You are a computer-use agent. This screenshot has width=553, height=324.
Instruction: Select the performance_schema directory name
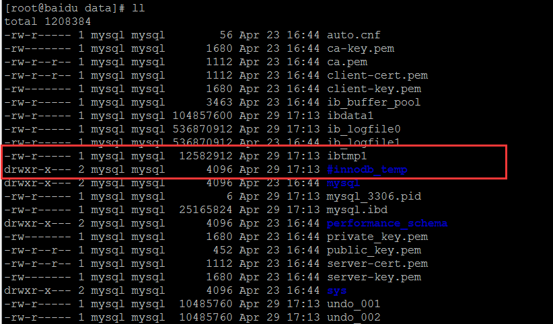388,223
